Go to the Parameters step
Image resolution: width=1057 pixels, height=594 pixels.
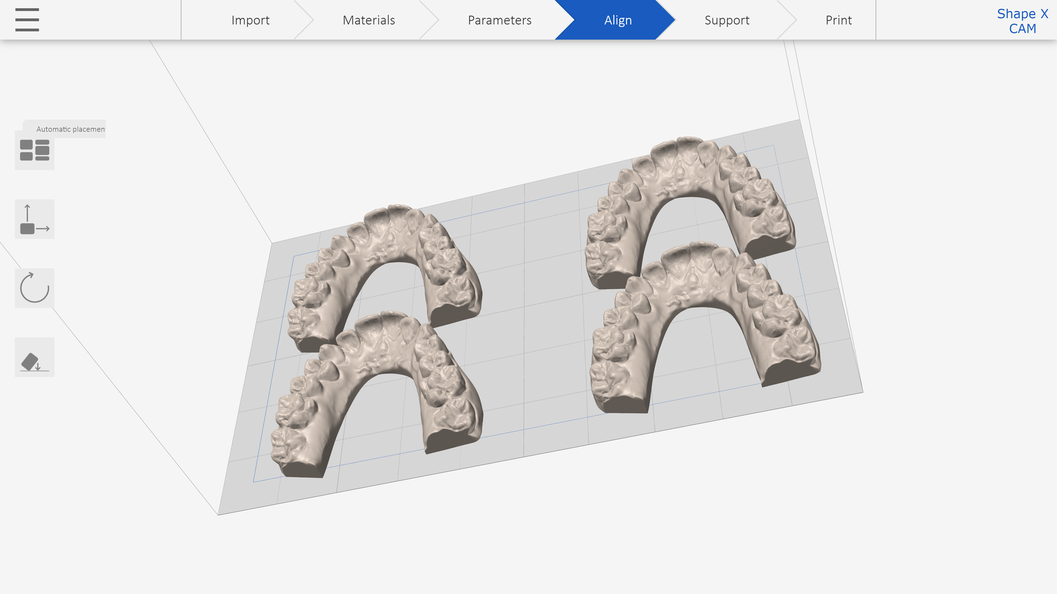click(x=499, y=20)
